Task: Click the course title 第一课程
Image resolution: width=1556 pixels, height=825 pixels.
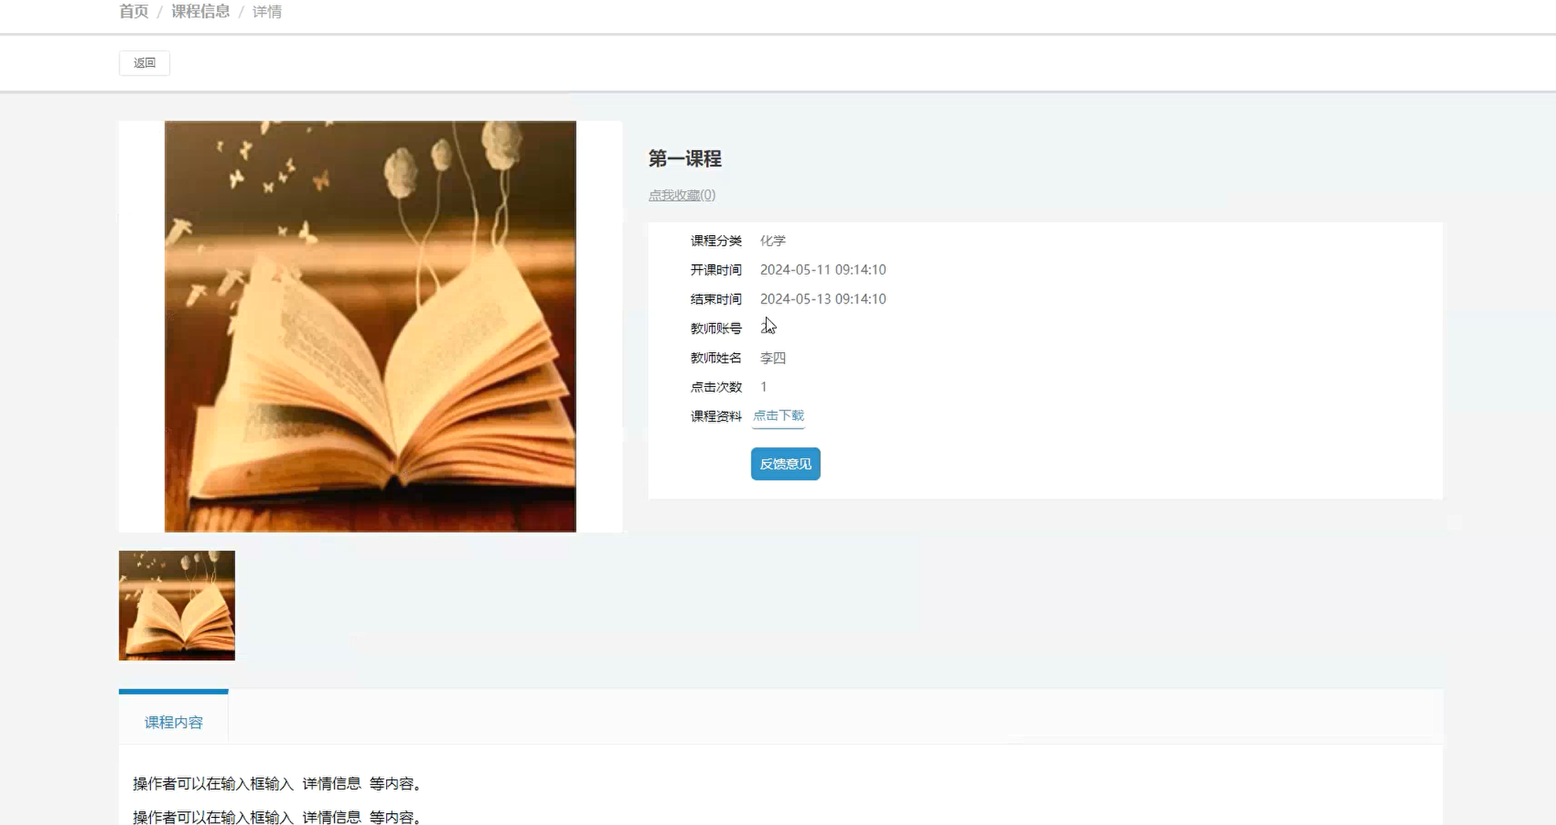Action: pos(685,159)
